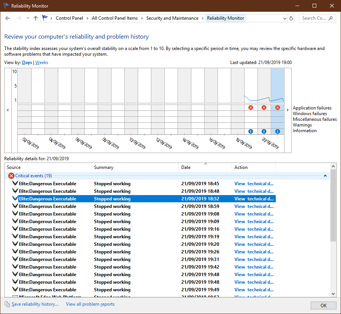This screenshot has width=341, height=314.
Task: Sort the list by the Source column
Action: 48,167
